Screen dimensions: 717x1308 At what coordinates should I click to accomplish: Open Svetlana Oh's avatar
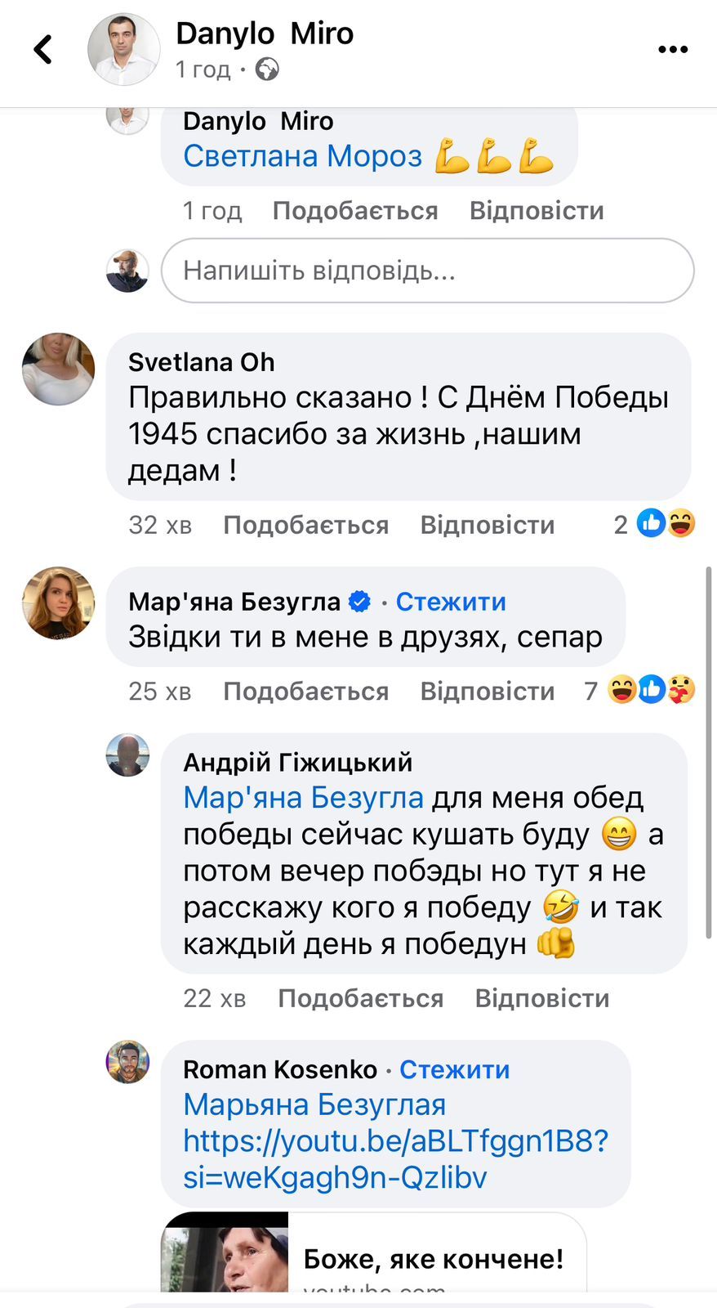(58, 370)
